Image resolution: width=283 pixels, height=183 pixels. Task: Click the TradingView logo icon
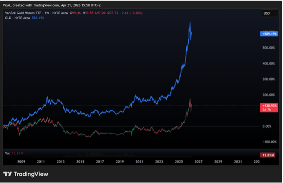7,174
